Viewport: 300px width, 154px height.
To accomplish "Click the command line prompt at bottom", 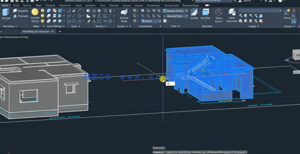I will tap(200, 152).
